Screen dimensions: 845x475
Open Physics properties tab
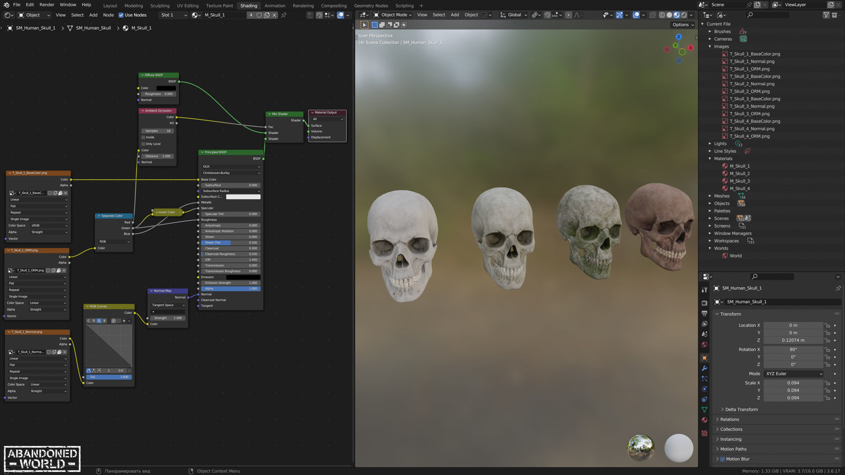point(705,389)
